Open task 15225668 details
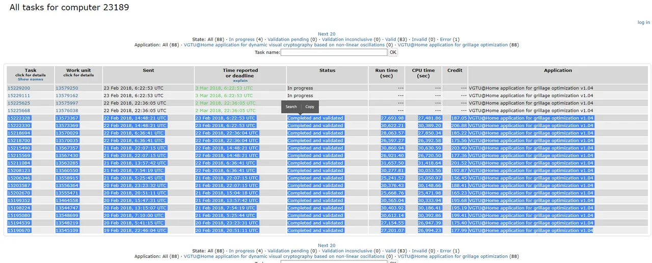The height and width of the screenshot is (263, 652). tap(19, 110)
